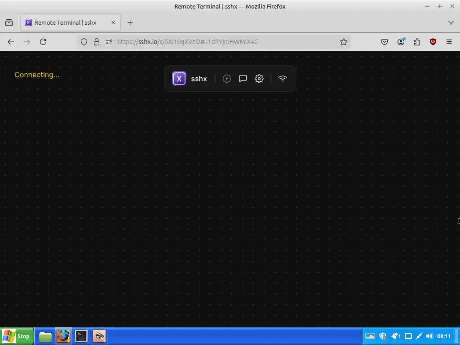
Task: Switch to Firefox taskbar icon
Action: [63, 336]
